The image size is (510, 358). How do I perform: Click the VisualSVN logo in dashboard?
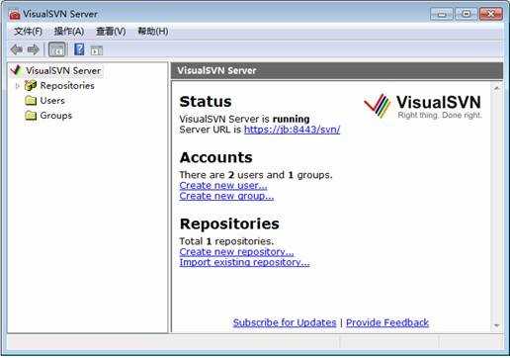(423, 106)
